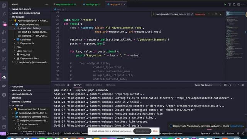Close the find widget
The image size is (247, 139).
point(220,14)
